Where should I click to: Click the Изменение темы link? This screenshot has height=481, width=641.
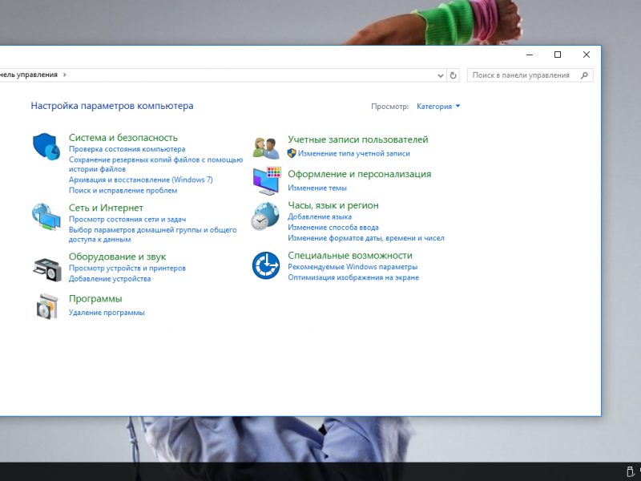coord(317,188)
